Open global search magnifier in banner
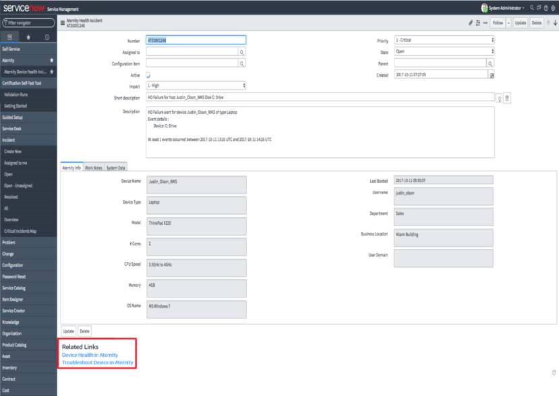 [532, 8]
